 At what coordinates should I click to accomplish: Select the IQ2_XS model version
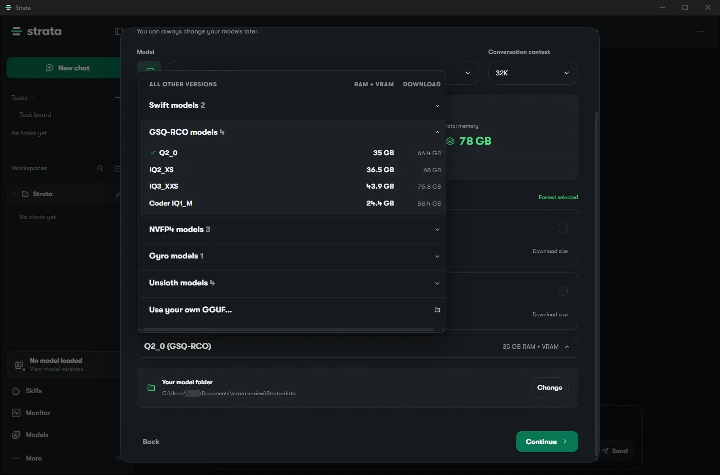tap(293, 170)
